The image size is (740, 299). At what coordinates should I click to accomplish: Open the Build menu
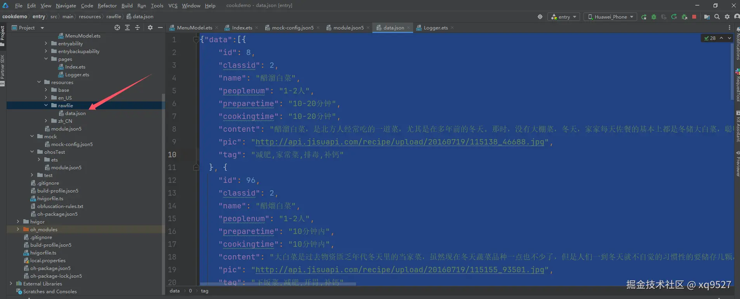click(127, 5)
